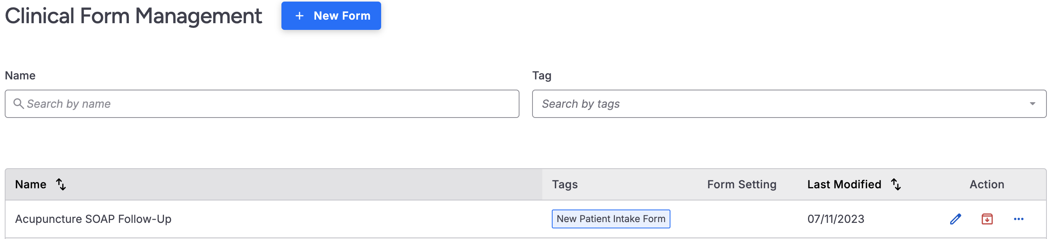Sort forms by Name using sort arrows
1050x239 pixels.
tap(61, 184)
